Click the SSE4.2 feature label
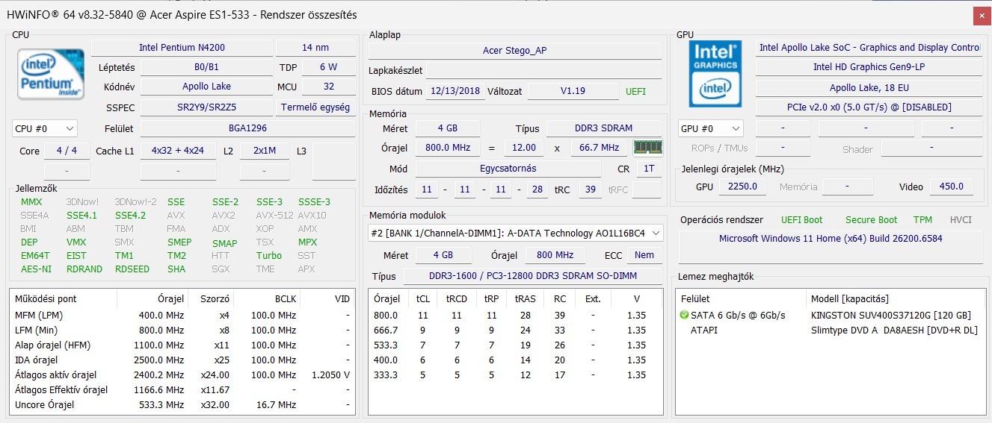This screenshot has height=423, width=992. coord(130,216)
